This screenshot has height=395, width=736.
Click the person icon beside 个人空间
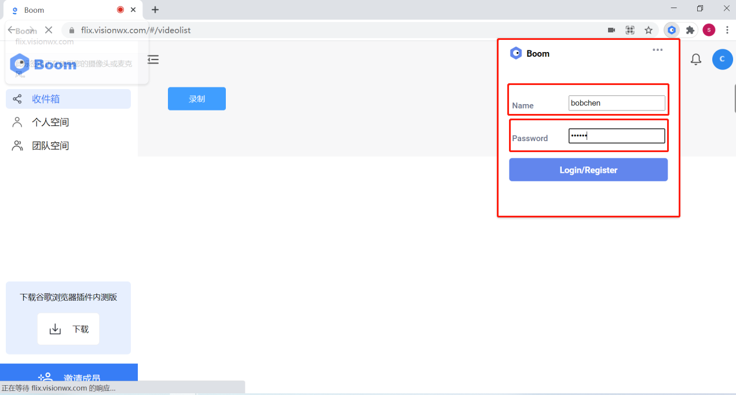17,122
